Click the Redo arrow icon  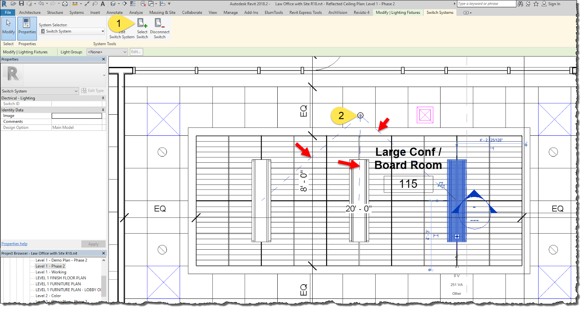(53, 4)
